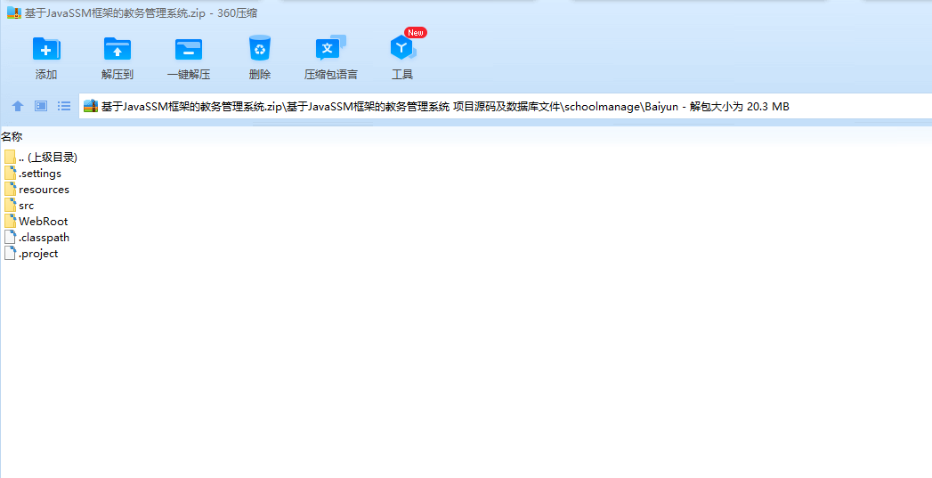Viewport: 932px width, 478px height.
Task: Click the resources folder icon
Action: 10,190
